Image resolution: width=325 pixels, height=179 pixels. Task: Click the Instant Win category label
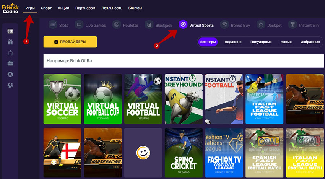coord(309,26)
